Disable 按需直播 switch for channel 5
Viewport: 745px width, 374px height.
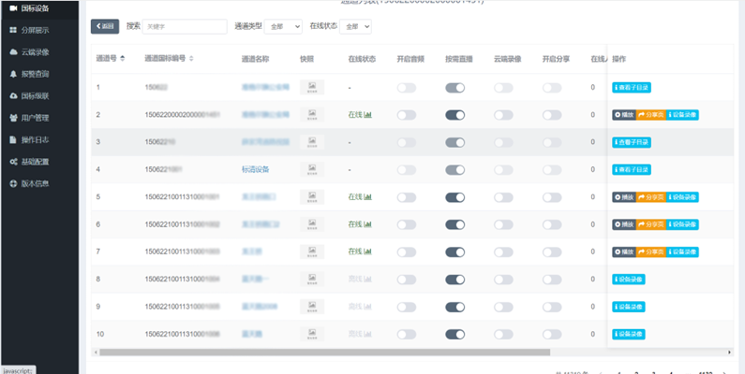455,197
